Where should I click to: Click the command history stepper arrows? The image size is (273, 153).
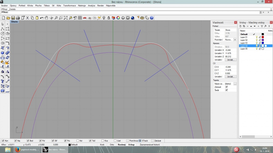pyautogui.click(x=261, y=12)
